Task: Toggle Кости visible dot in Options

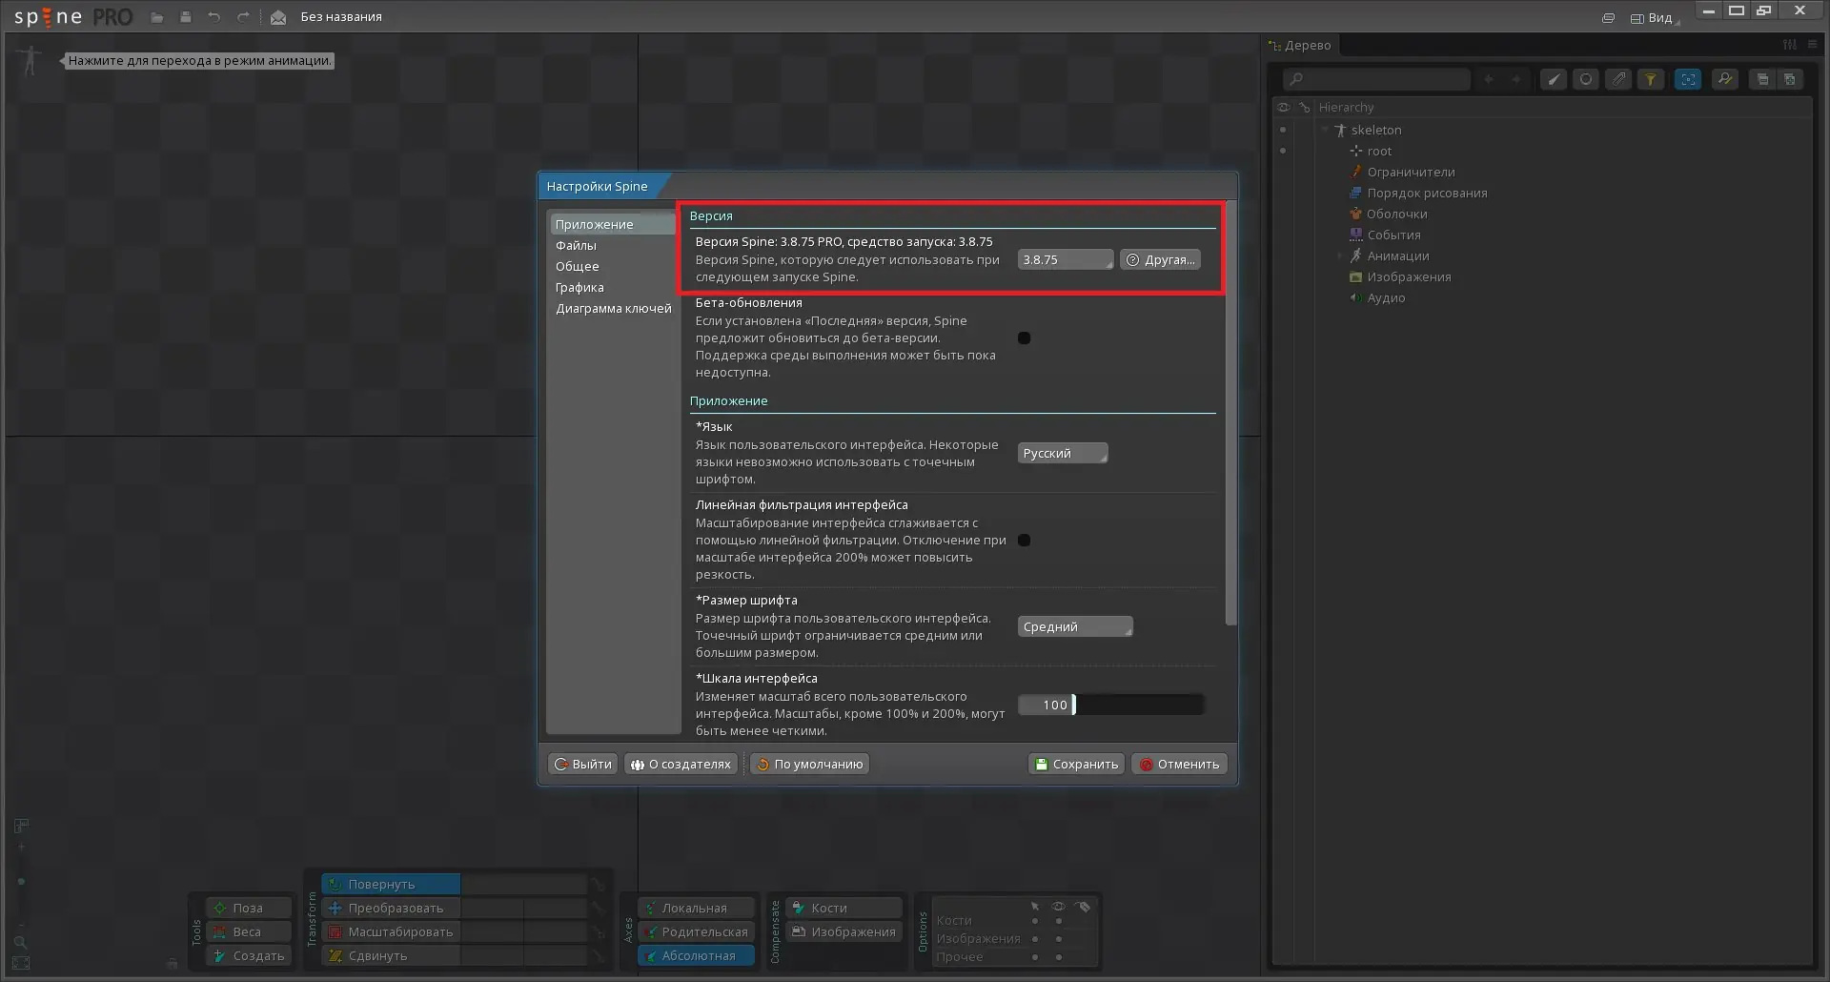Action: click(1059, 921)
